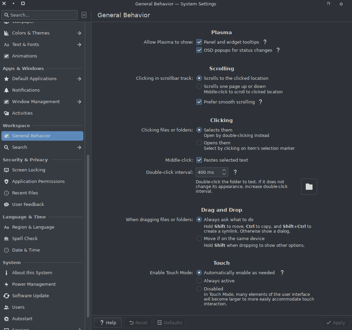352x330 pixels.
Task: Open the Region & Language page
Action: (x=33, y=227)
